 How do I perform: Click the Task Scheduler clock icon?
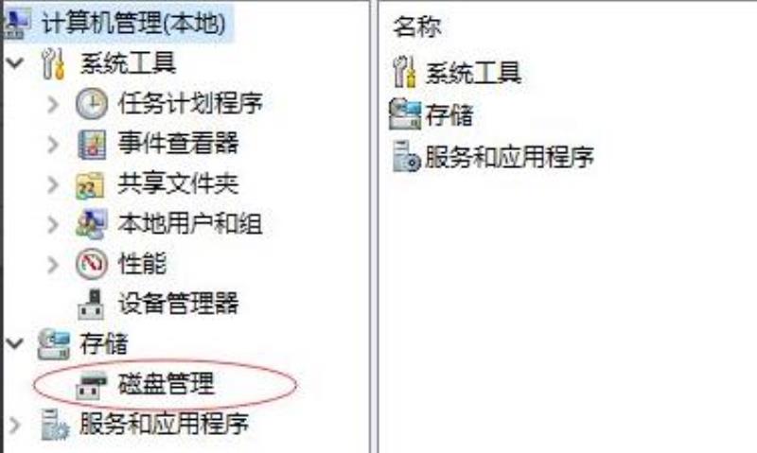click(92, 104)
